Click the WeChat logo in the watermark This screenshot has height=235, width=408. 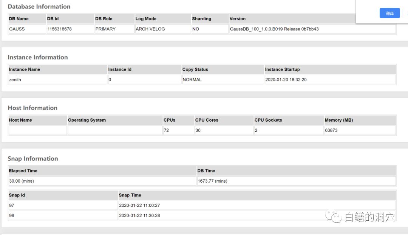(x=332, y=216)
